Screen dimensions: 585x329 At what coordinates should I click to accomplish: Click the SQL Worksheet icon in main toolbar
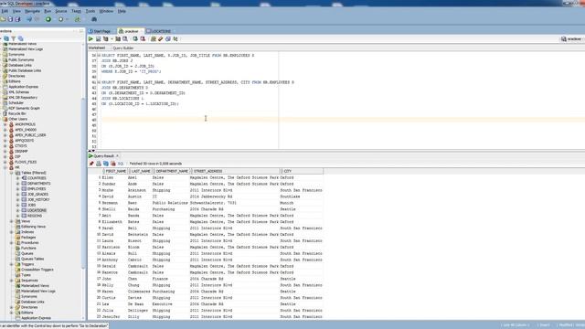[78, 19]
